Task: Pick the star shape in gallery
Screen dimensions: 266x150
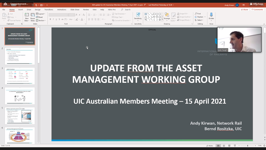Action: tap(160, 20)
